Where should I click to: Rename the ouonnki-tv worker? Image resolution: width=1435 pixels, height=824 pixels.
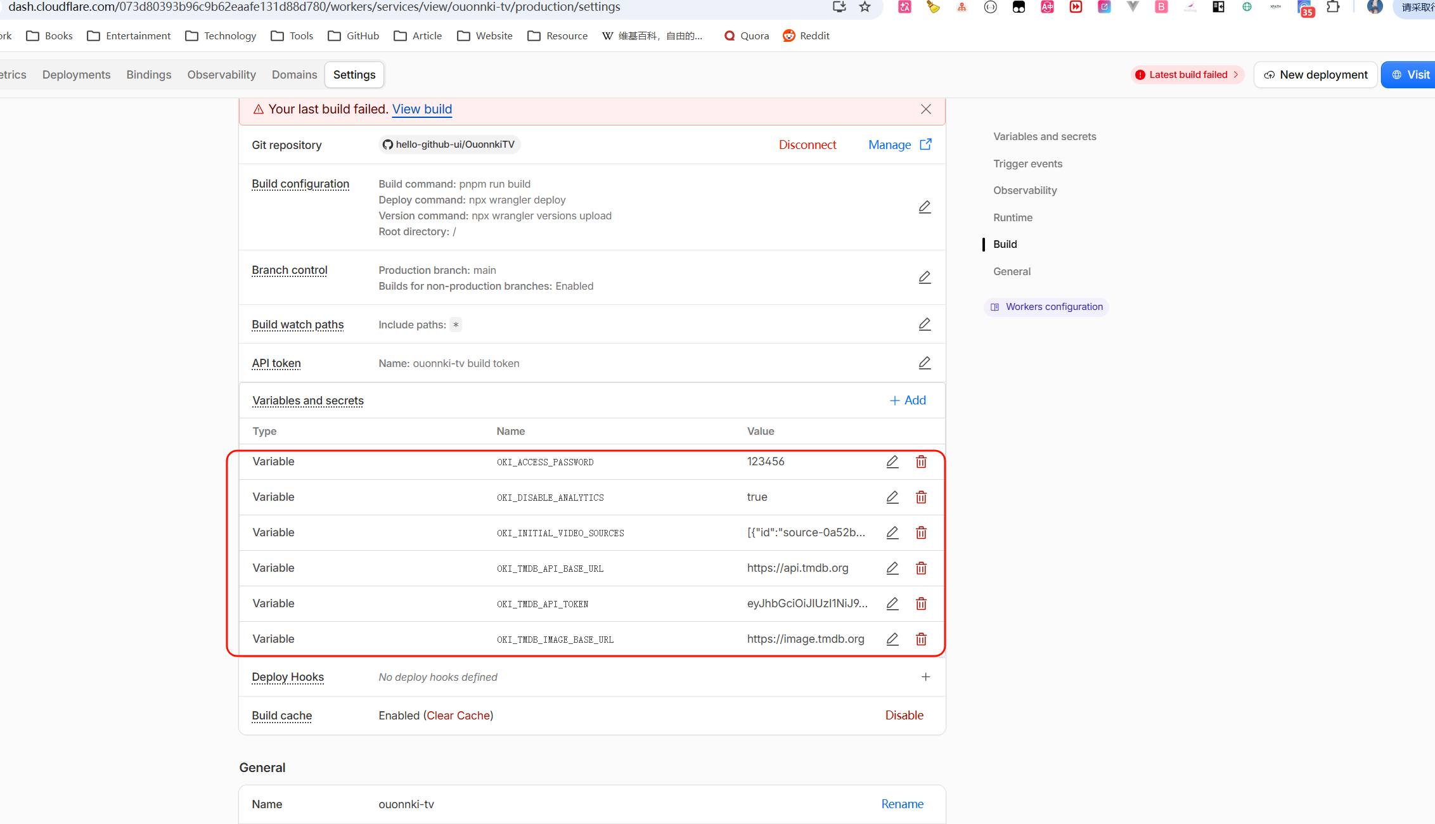(x=903, y=804)
